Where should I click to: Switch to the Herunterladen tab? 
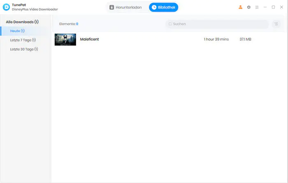tap(125, 7)
